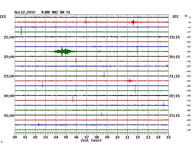
Task: Click the DC column header
Action: (186, 16)
